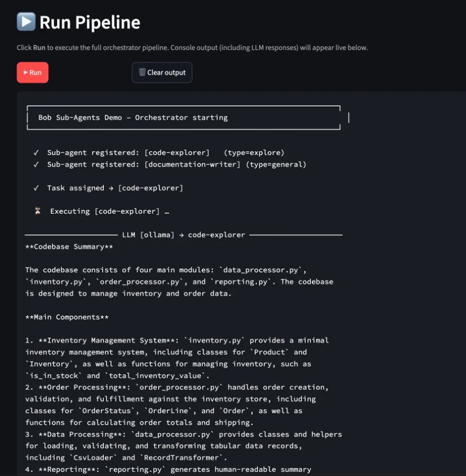Click 'Executing [code-explorer] …' status text
The width and height of the screenshot is (466, 476).
click(x=110, y=211)
